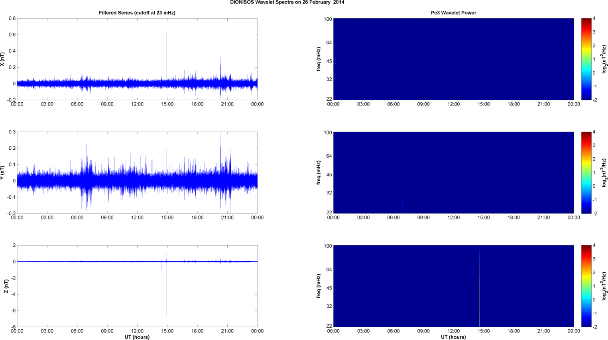The image size is (608, 340).
Task: Click 'freq (mHz)' label of middle spectrogram
Action: click(x=319, y=173)
